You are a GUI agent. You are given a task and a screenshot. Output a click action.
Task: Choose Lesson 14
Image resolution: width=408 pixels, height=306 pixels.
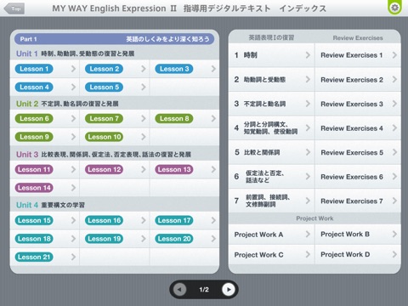click(x=34, y=188)
